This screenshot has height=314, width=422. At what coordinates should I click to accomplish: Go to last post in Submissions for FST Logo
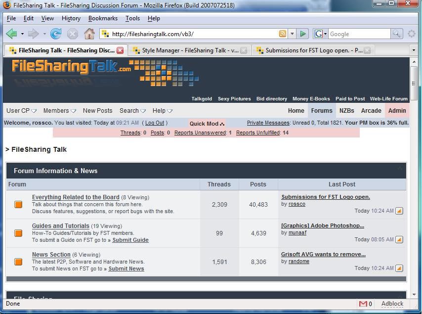click(x=399, y=211)
